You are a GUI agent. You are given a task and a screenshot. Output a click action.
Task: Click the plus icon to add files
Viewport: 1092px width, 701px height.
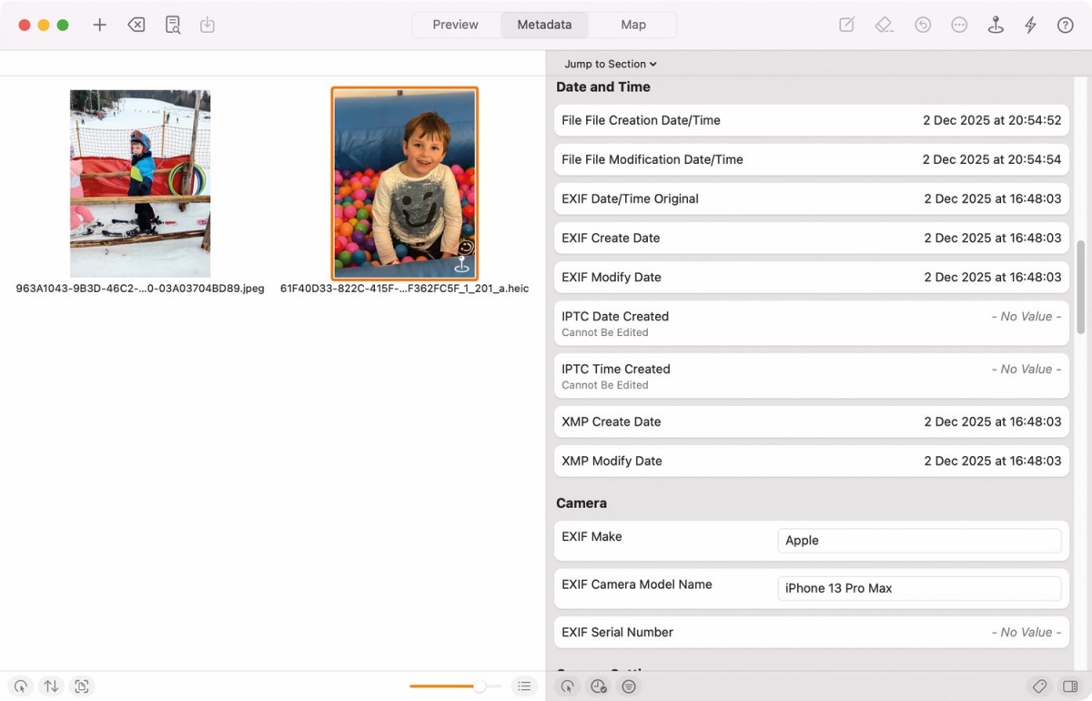pyautogui.click(x=100, y=25)
